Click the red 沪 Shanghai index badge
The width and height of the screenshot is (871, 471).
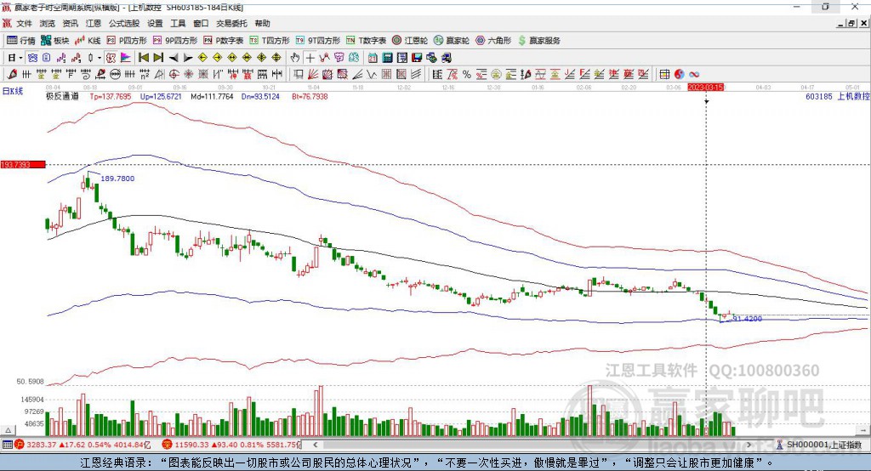click(x=20, y=445)
